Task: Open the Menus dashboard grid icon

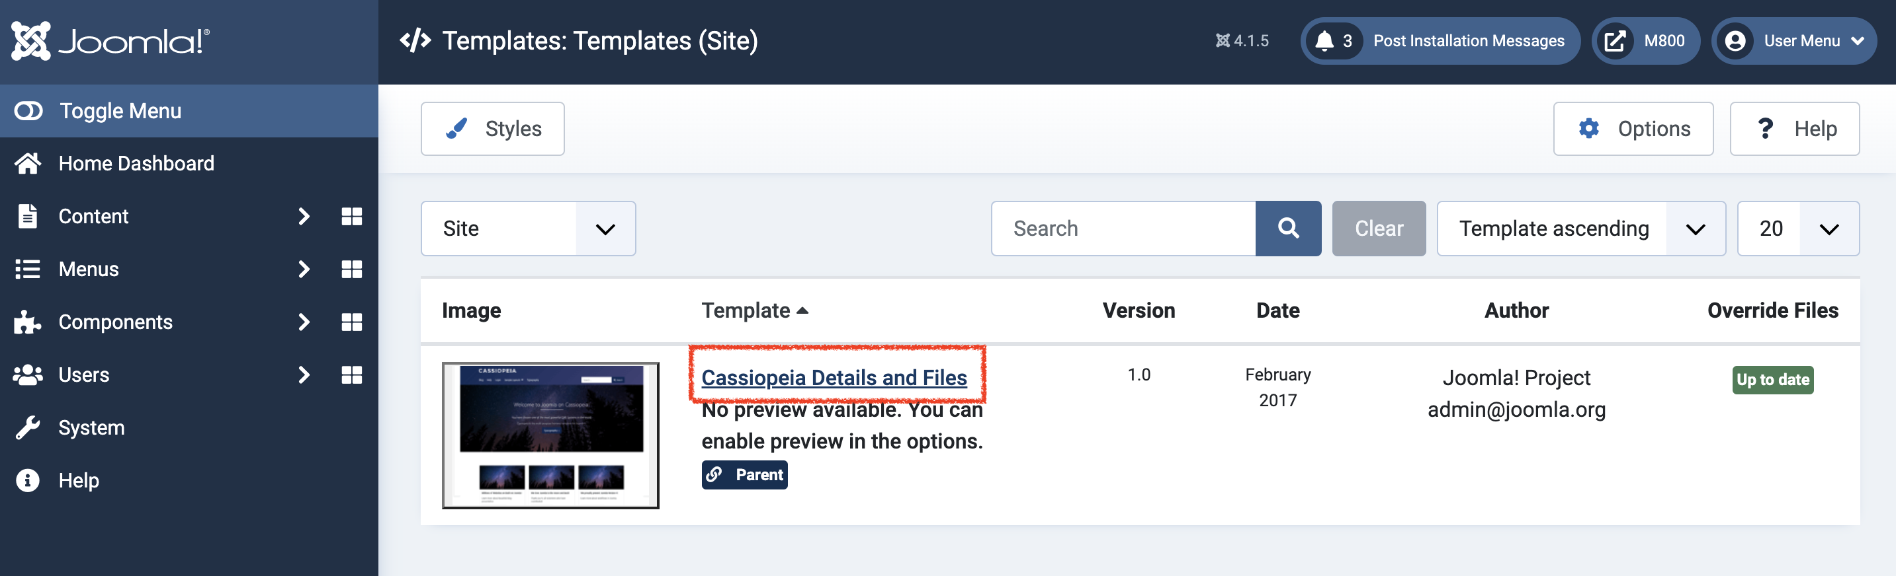Action: 352,269
